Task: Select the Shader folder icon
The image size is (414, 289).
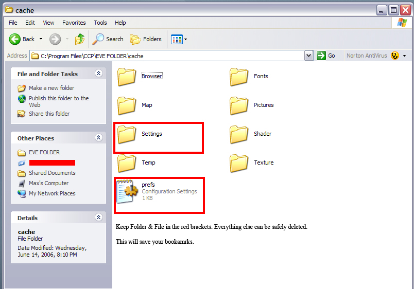Action: click(x=239, y=134)
